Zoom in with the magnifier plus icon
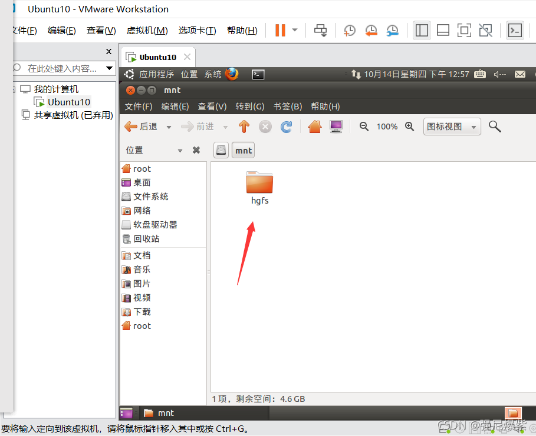Image resolution: width=536 pixels, height=436 pixels. click(410, 127)
